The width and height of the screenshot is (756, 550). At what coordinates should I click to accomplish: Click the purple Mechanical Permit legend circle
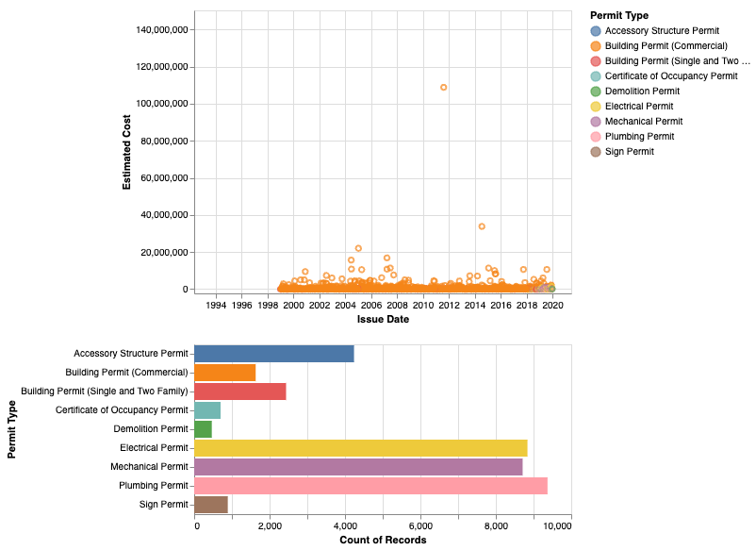[x=595, y=121]
